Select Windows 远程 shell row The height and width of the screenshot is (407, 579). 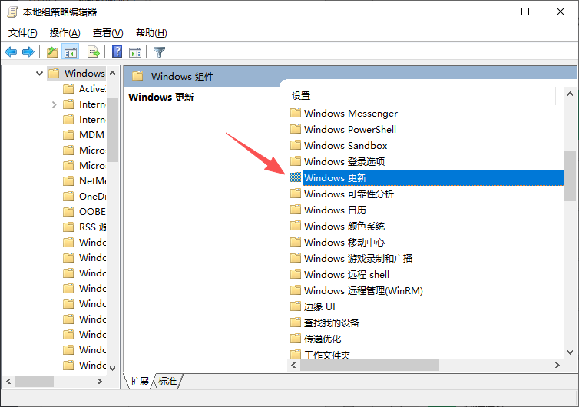347,274
